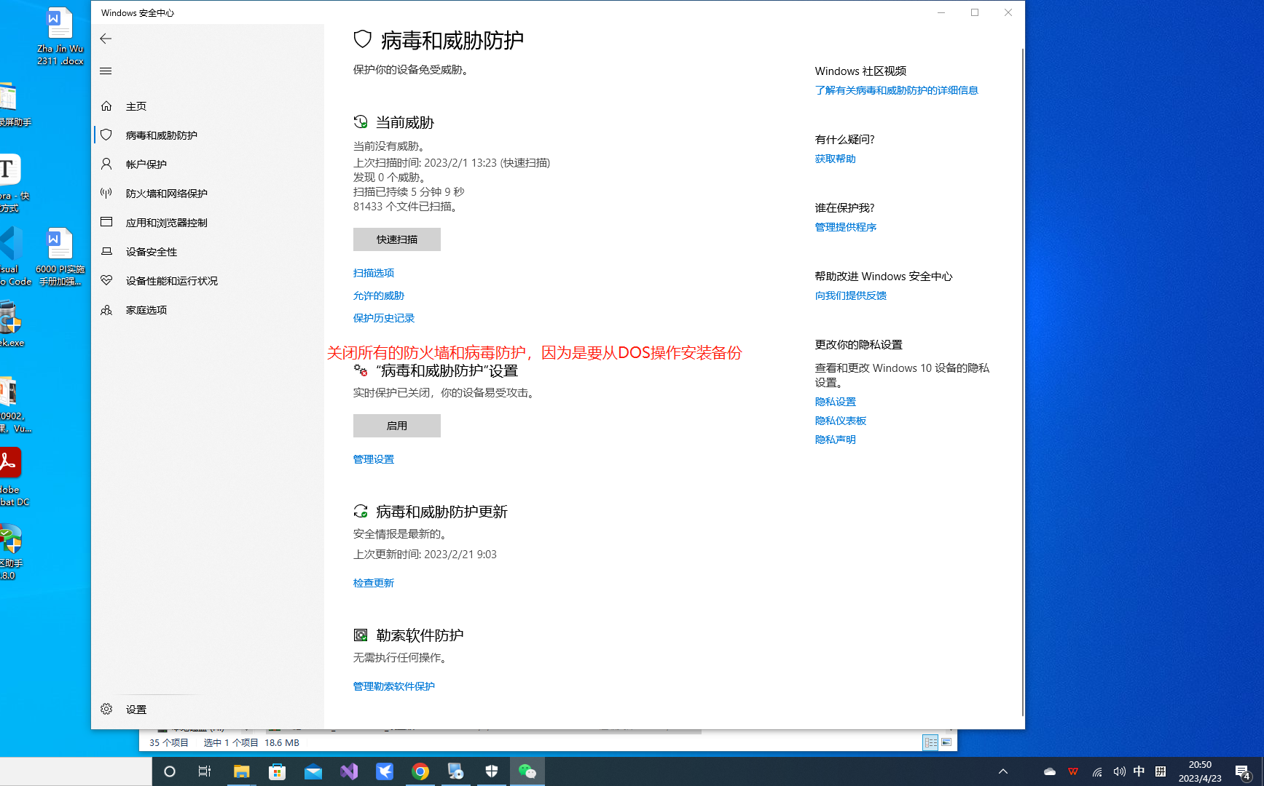The height and width of the screenshot is (786, 1264).
Task: Open 家庭选项 page
Action: [x=146, y=310]
